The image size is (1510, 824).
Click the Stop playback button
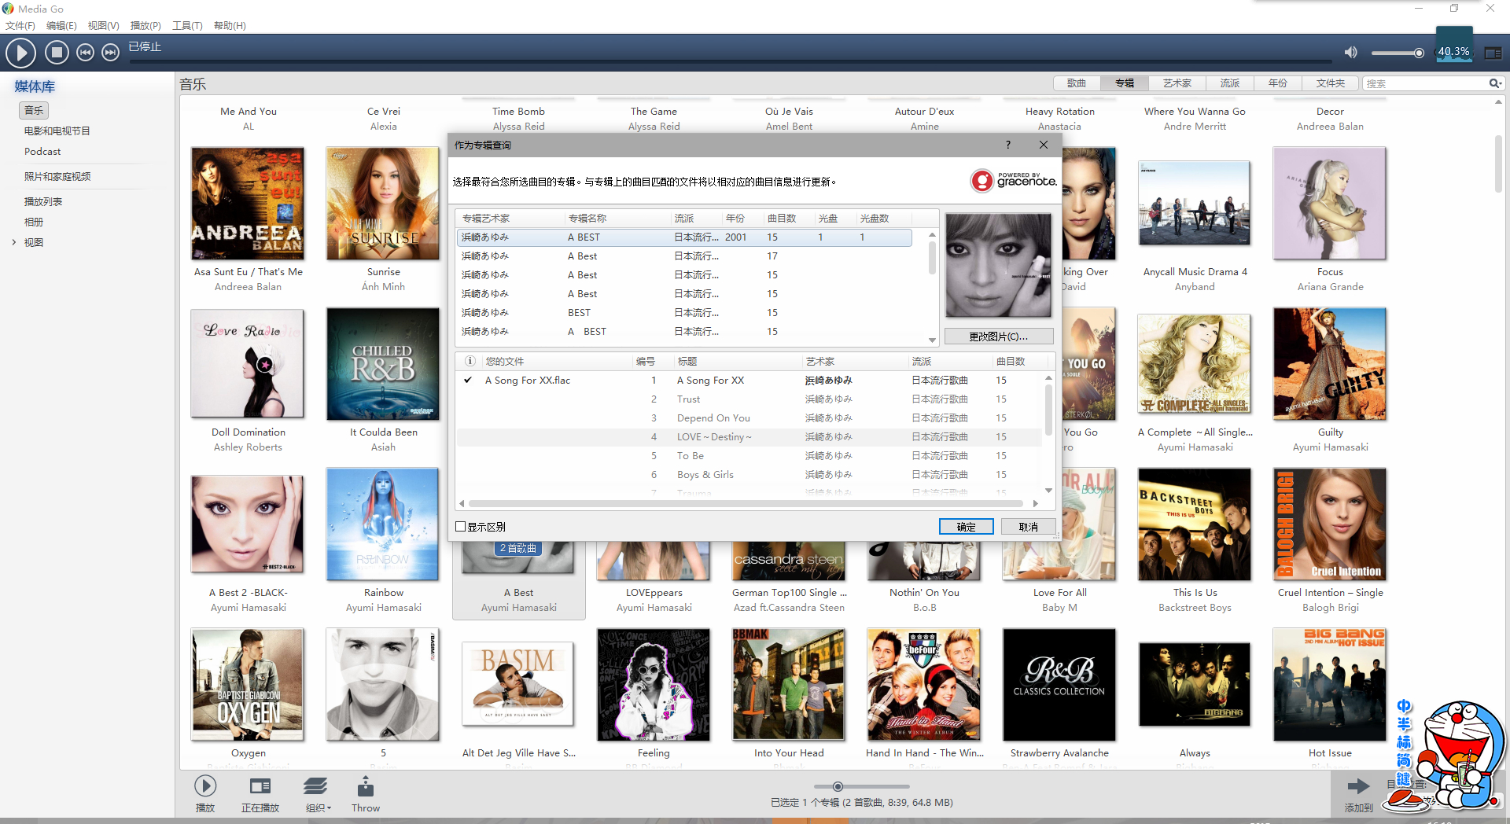point(56,53)
